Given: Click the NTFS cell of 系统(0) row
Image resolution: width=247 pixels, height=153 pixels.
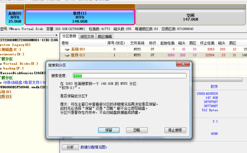Looking at the screenshot, I should pyautogui.click(x=137, y=49).
